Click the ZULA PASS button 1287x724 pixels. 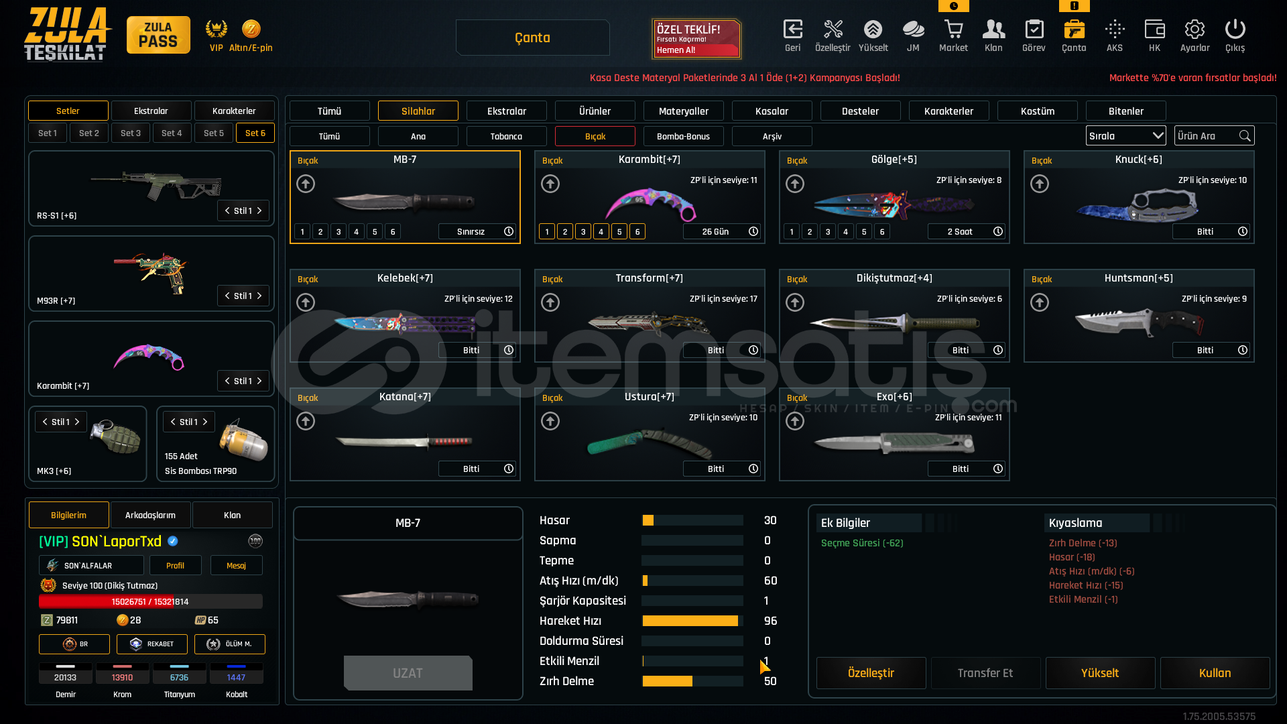click(x=158, y=35)
